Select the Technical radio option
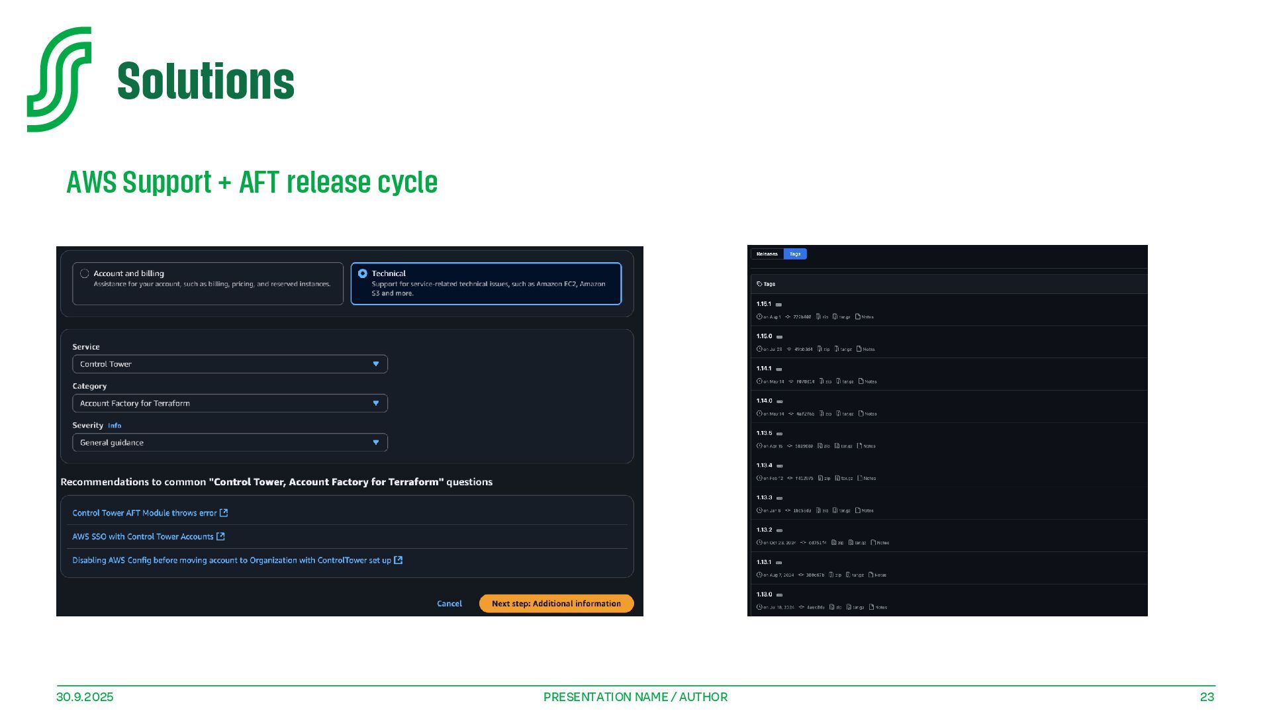This screenshot has height=715, width=1271. click(363, 273)
